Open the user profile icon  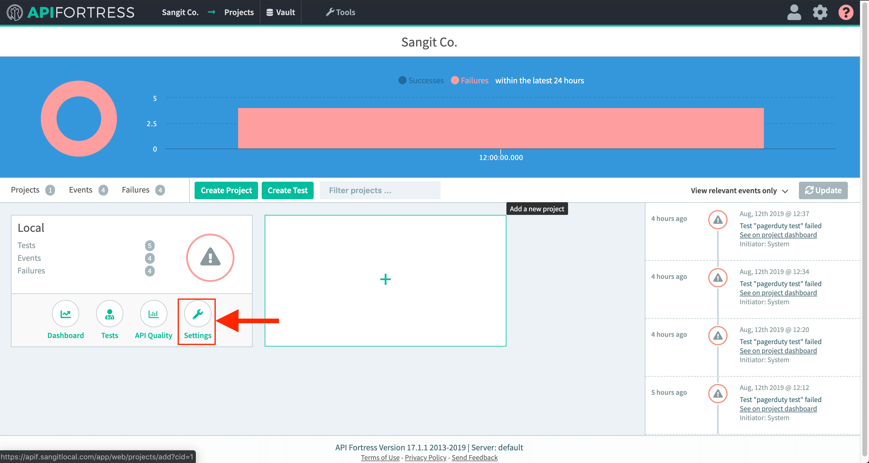pos(794,12)
